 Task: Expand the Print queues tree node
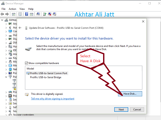point(6,92)
